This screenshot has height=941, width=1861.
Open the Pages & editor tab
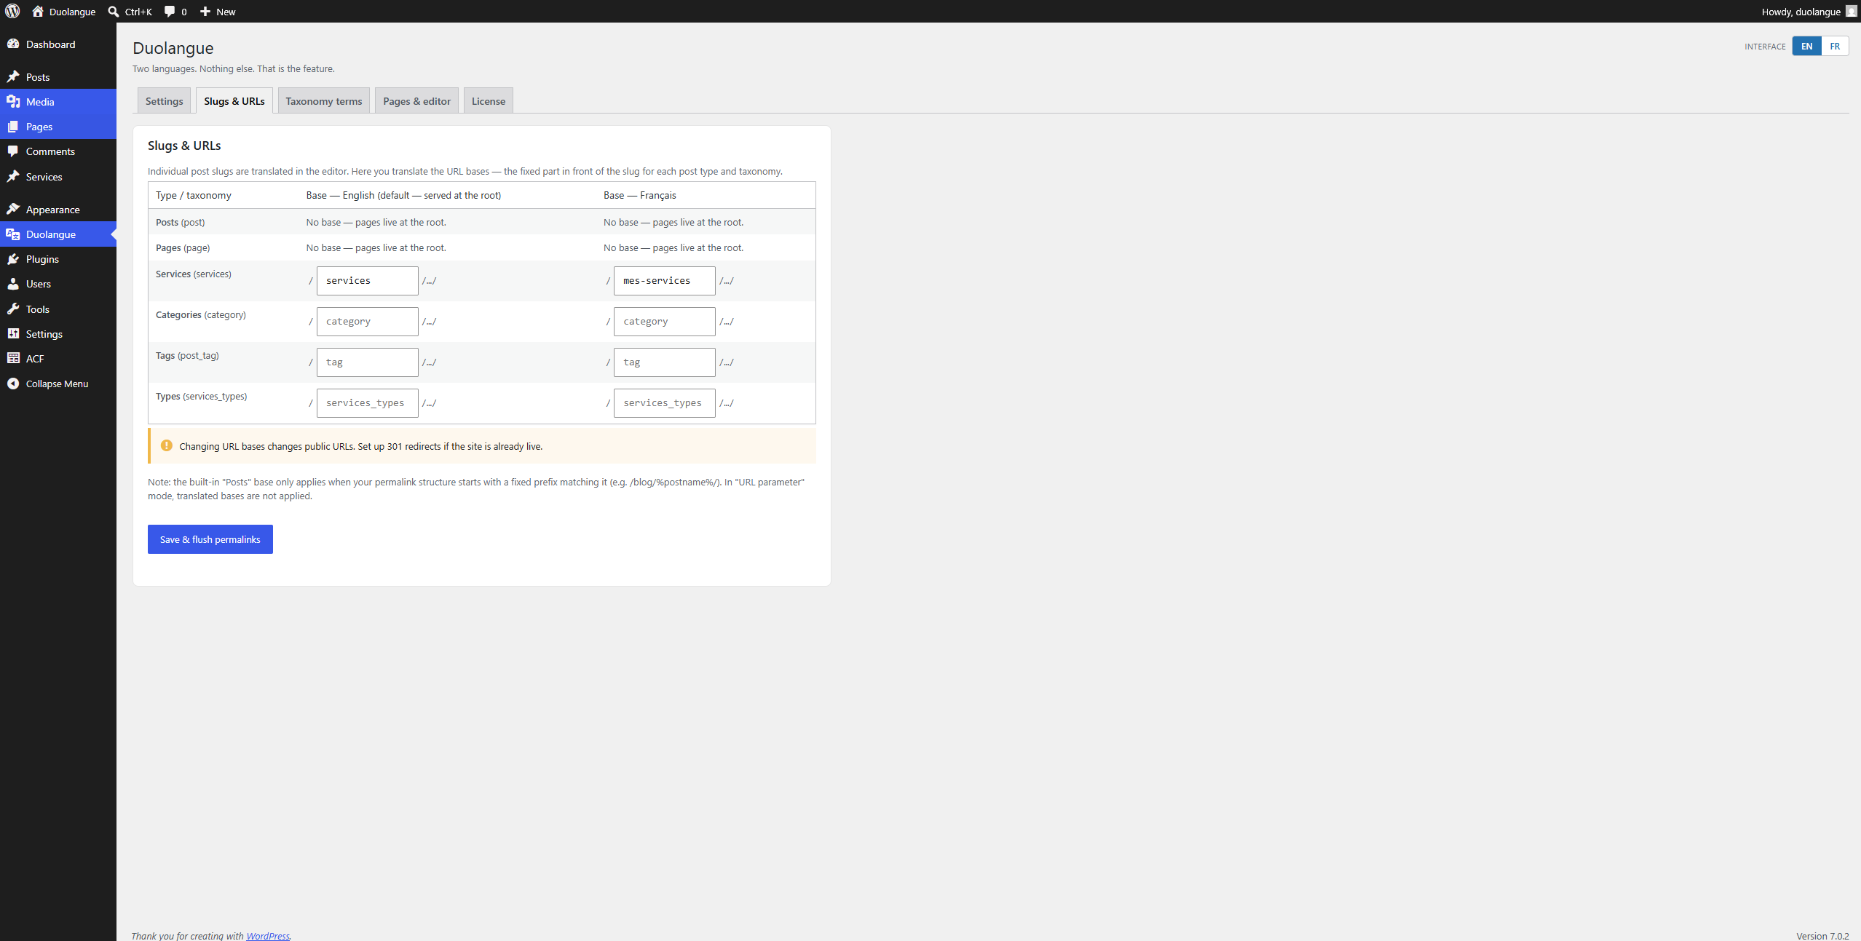pyautogui.click(x=416, y=100)
